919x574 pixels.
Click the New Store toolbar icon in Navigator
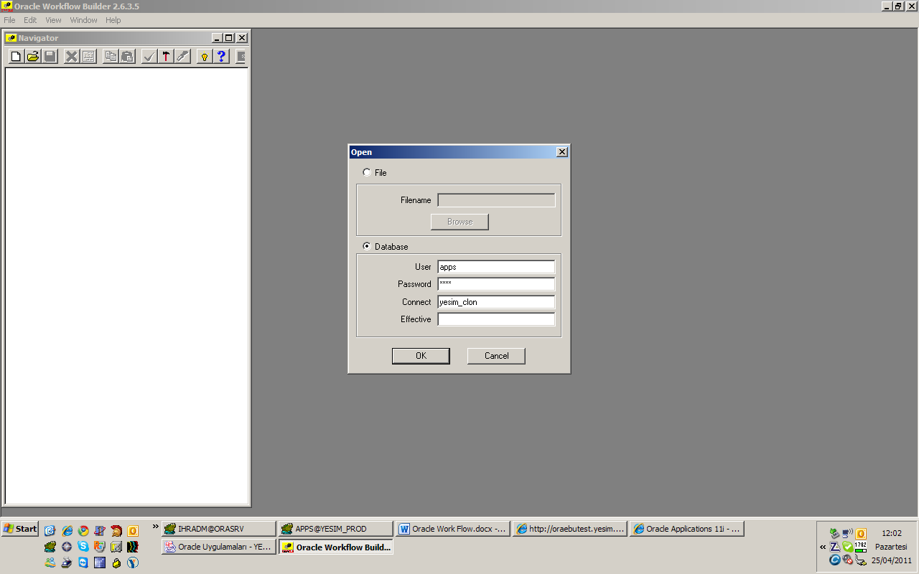coord(16,56)
